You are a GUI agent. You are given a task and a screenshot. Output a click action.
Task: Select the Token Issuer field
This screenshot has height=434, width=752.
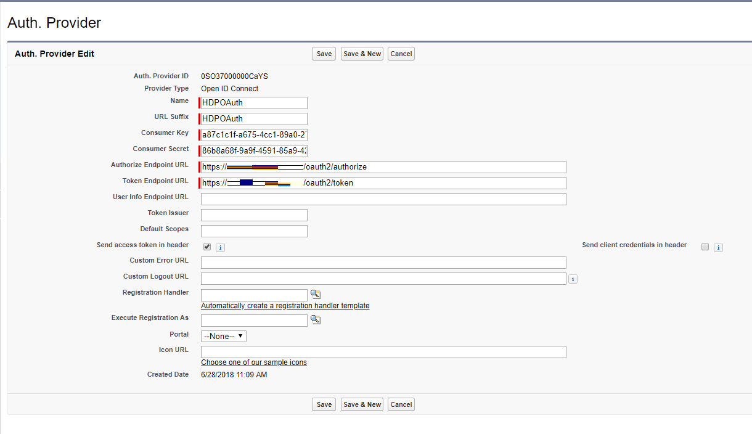[253, 215]
